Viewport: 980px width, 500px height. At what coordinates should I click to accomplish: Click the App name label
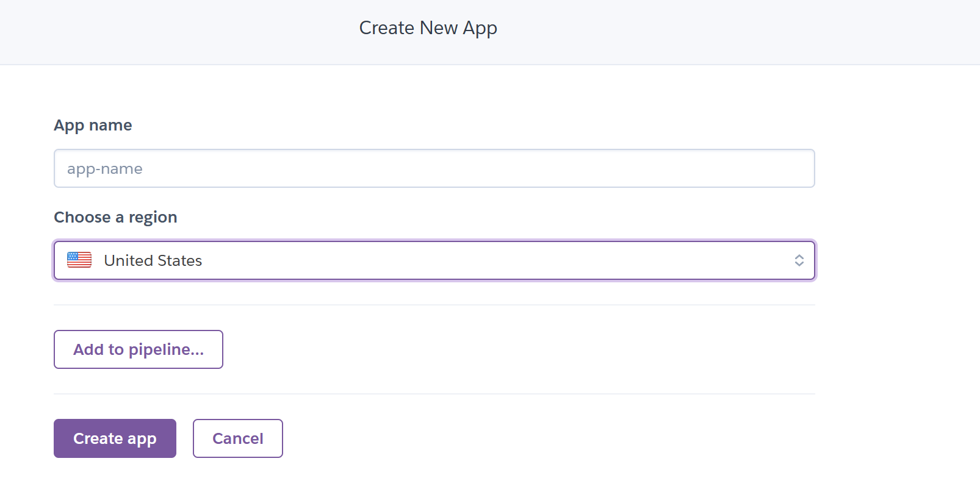pos(93,125)
